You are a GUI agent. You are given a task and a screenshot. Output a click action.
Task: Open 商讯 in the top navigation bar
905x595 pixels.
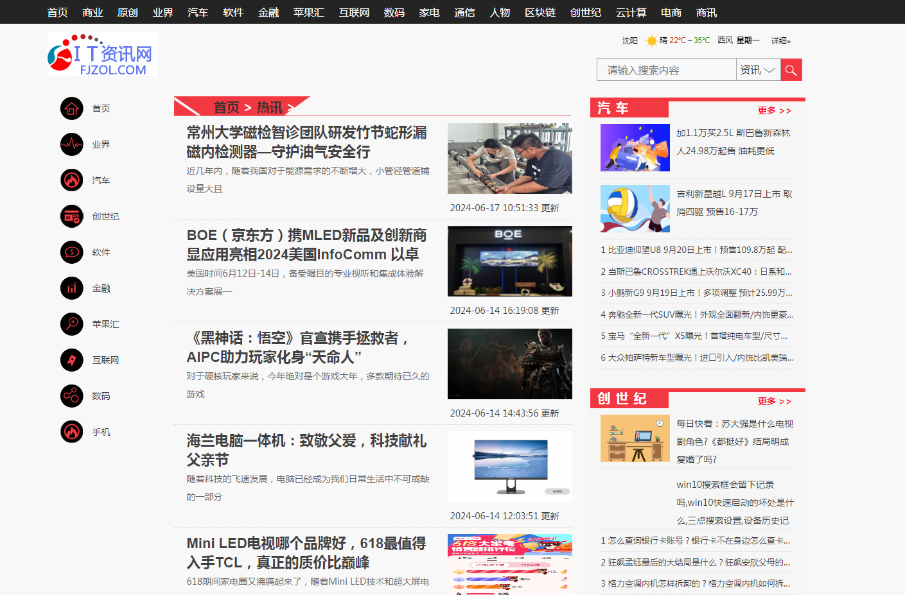707,12
